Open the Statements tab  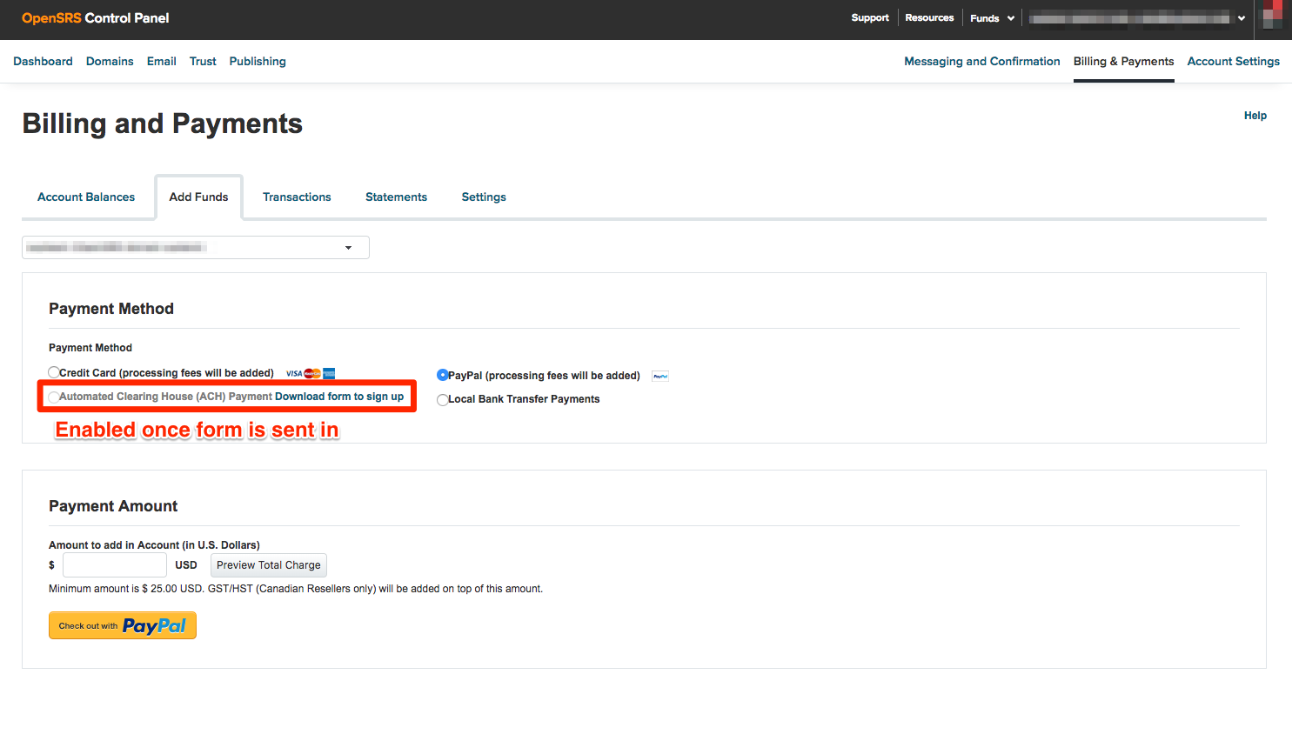[x=396, y=197]
